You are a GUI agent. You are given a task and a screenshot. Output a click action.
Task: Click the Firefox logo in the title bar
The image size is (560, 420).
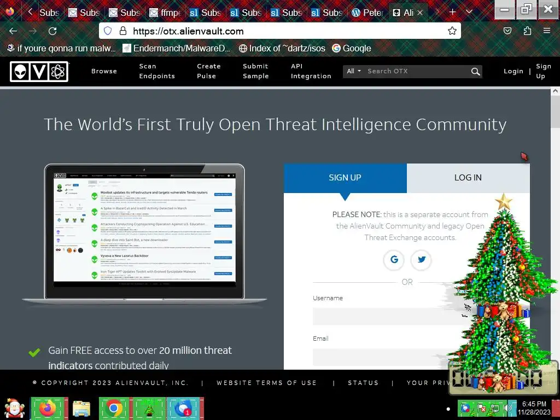10,11
